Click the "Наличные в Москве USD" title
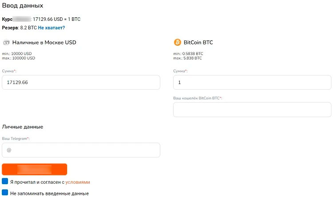Image resolution: width=333 pixels, height=197 pixels. (x=44, y=43)
